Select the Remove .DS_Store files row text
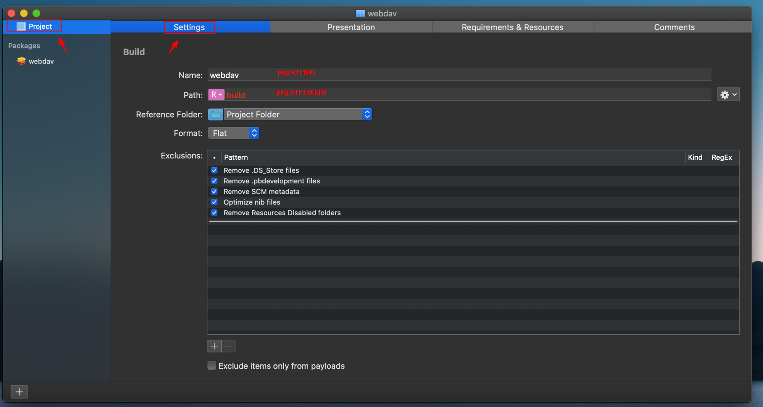The image size is (763, 407). (261, 170)
